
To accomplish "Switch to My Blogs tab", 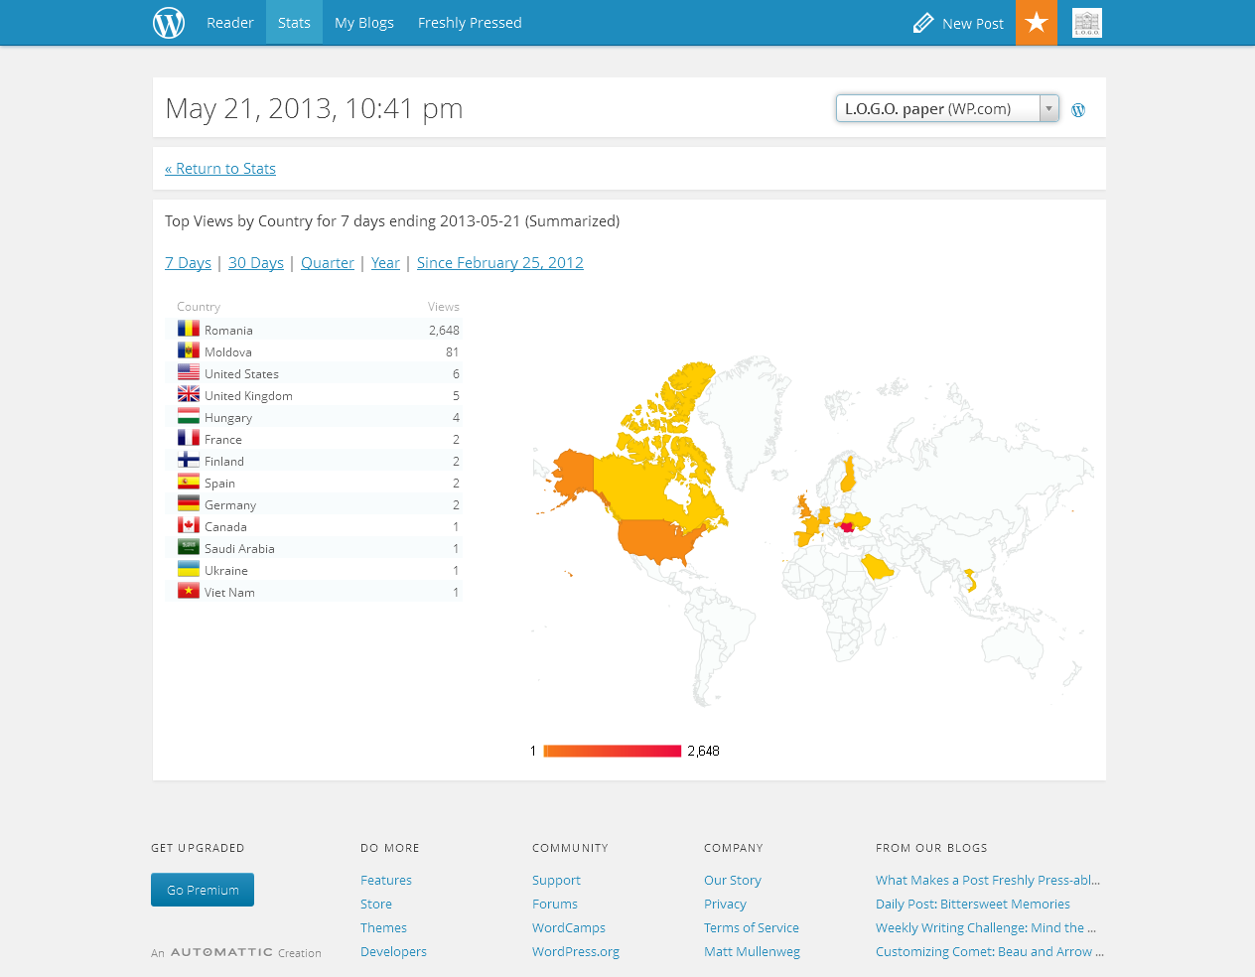I will click(x=363, y=23).
